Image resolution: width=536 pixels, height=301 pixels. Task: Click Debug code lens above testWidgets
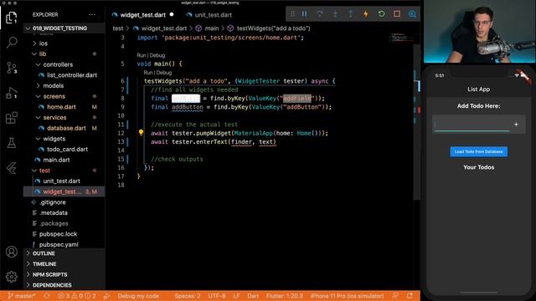click(x=164, y=73)
